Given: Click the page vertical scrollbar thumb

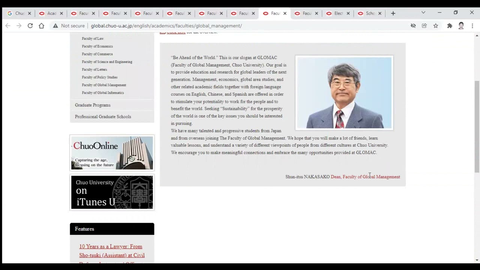Looking at the screenshot, I should pyautogui.click(x=477, y=126).
